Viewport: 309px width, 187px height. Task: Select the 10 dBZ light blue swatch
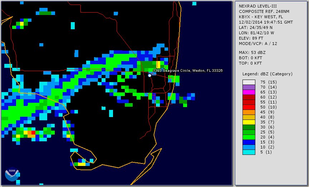click(x=249, y=147)
